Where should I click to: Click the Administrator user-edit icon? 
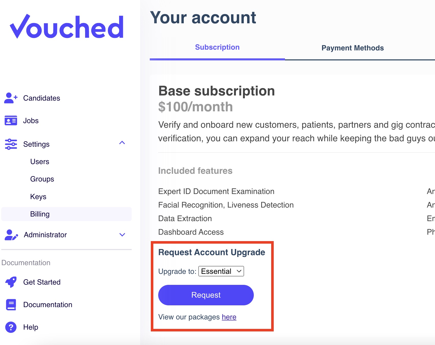click(x=11, y=235)
